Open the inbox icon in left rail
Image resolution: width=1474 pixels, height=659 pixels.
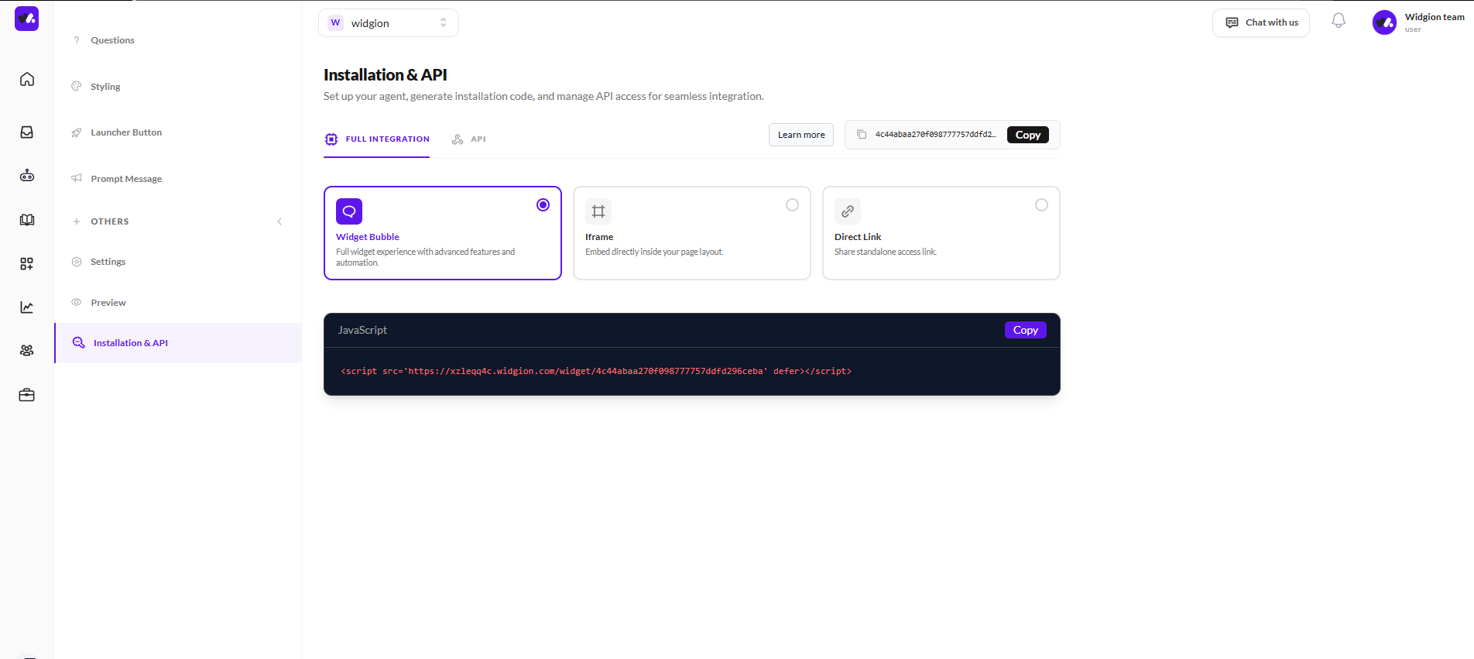tap(27, 132)
